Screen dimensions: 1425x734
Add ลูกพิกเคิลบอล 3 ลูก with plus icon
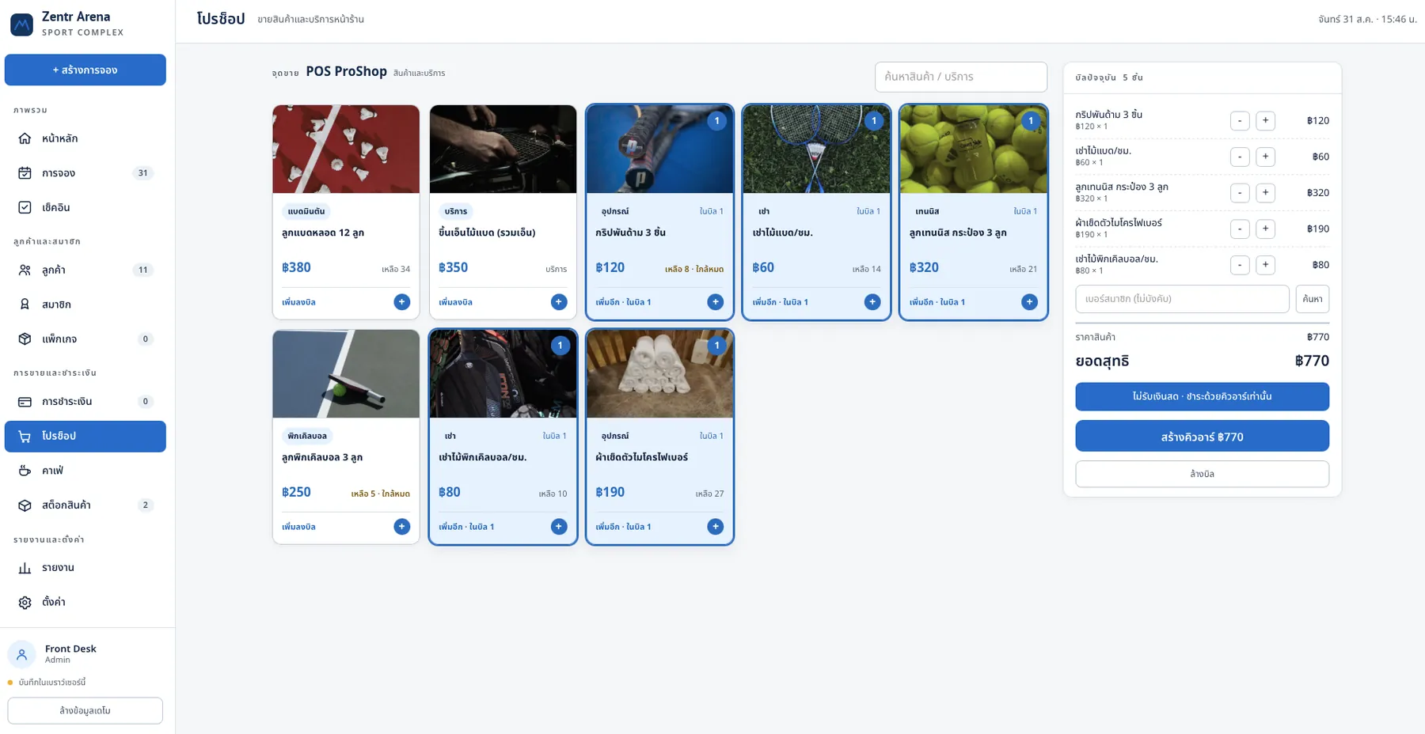[x=402, y=527]
